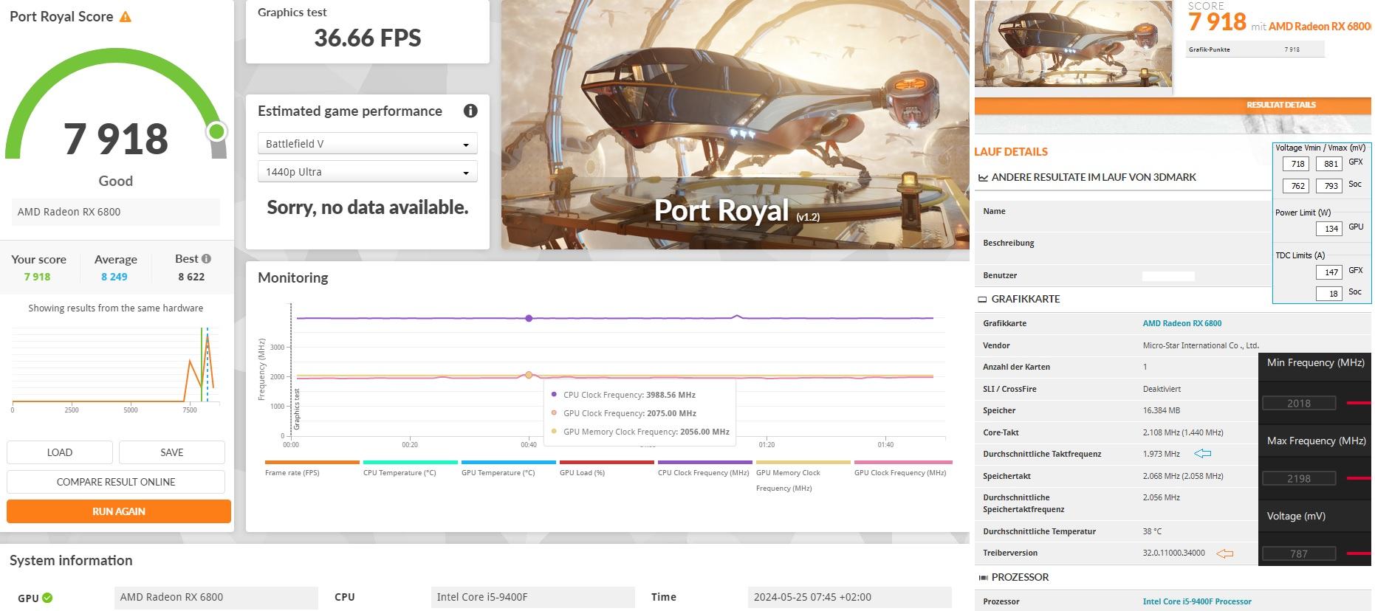Click the CPU Clock Frequency graph point
1375x611 pixels.
pyautogui.click(x=529, y=319)
